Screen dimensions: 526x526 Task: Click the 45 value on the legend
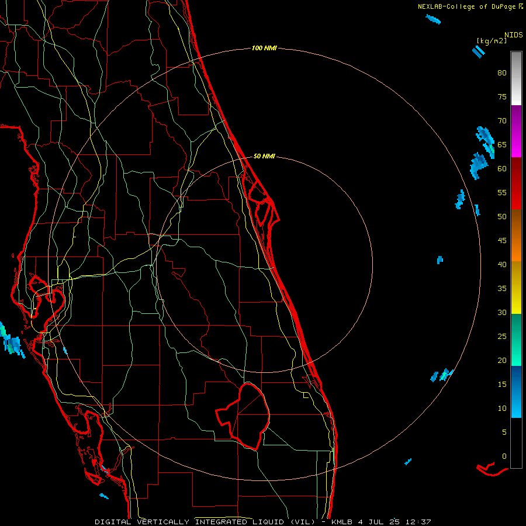pyautogui.click(x=502, y=241)
